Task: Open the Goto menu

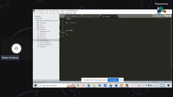Action: [x=54, y=13]
